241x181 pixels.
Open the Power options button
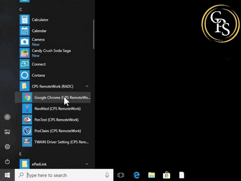point(7,161)
